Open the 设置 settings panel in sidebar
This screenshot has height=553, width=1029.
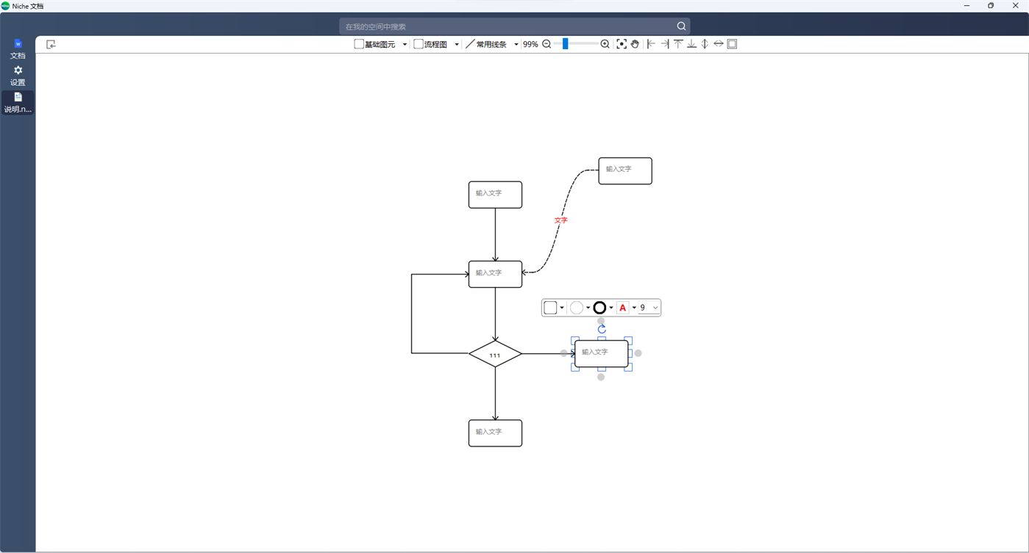point(17,76)
